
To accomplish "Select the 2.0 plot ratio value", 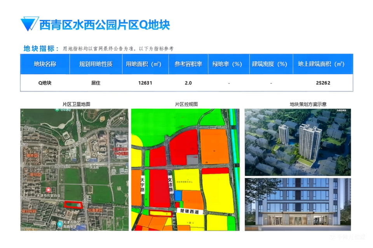I will (188, 83).
